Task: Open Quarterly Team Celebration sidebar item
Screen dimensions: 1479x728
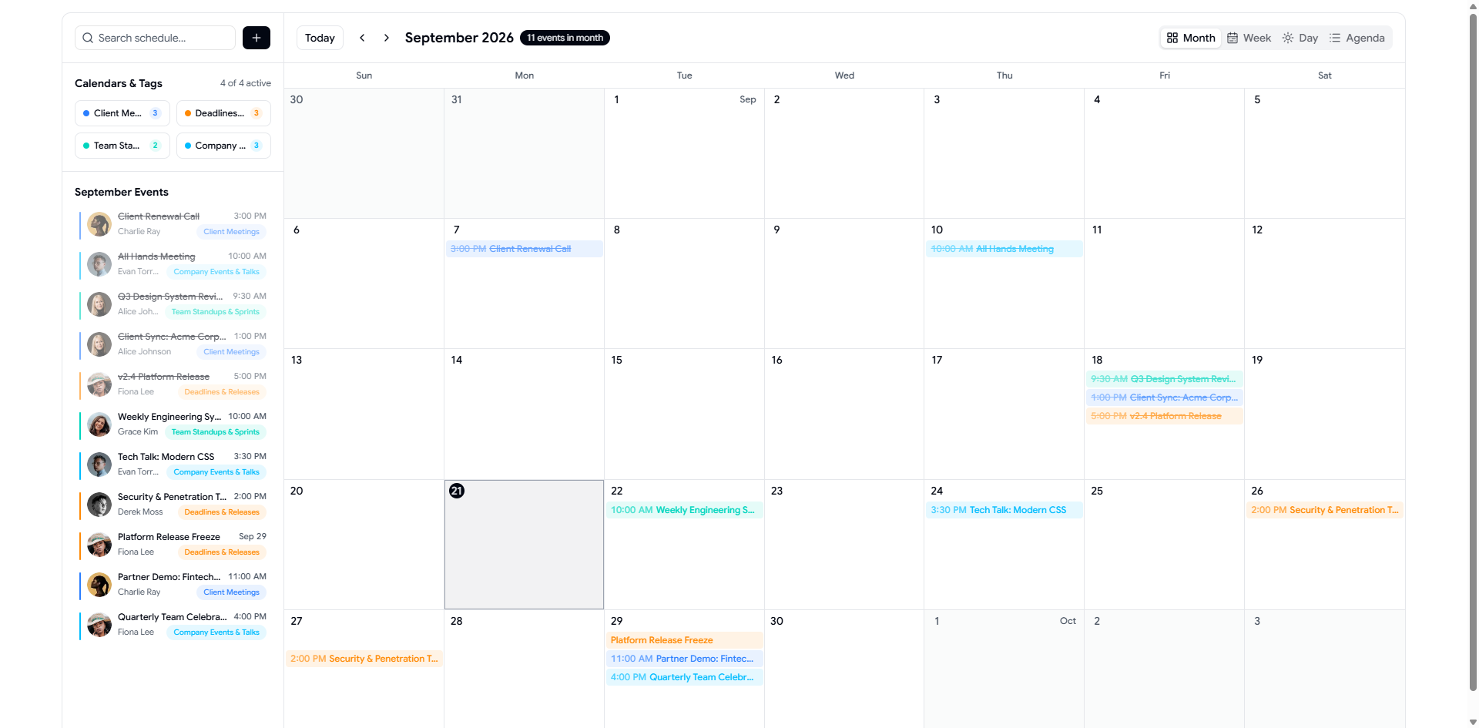Action: tap(173, 625)
